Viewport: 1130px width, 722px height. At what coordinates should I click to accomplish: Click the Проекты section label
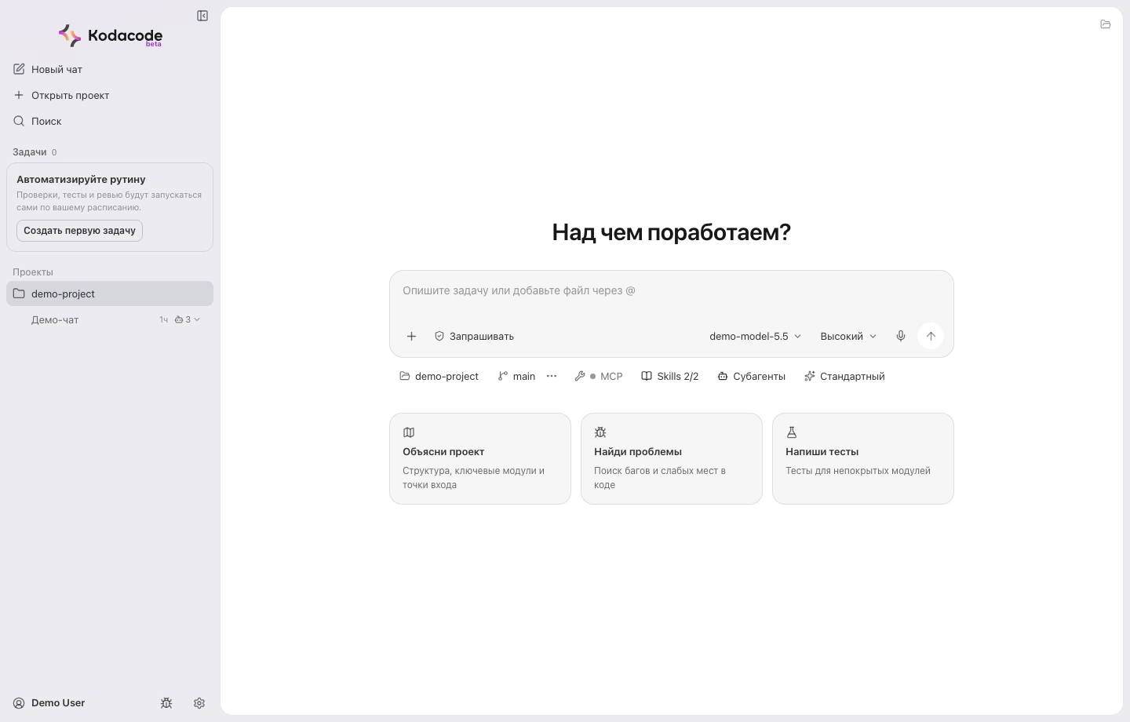point(33,272)
